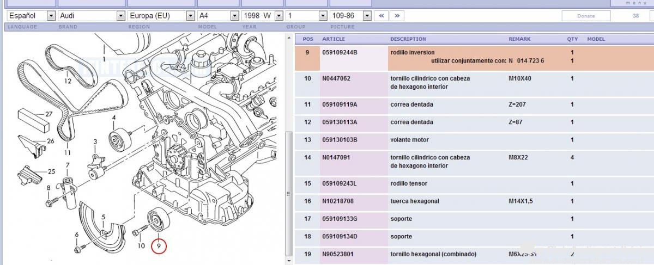Select article 059109133G in the parts table
This screenshot has height=265, width=654.
[x=340, y=219]
